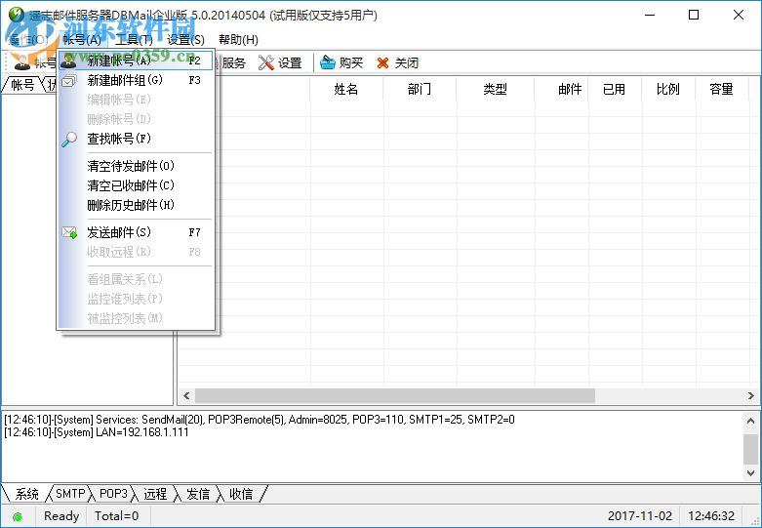Click the 部门 column header
762x528 pixels.
(420, 89)
